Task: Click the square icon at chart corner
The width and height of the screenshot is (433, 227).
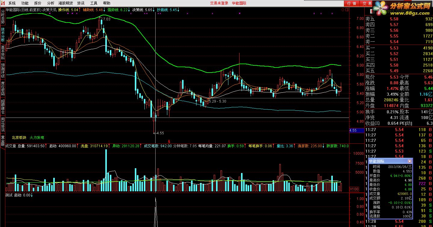Action: point(347,10)
